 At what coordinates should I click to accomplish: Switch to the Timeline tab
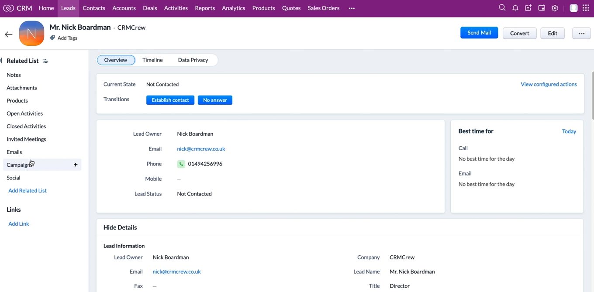click(152, 60)
